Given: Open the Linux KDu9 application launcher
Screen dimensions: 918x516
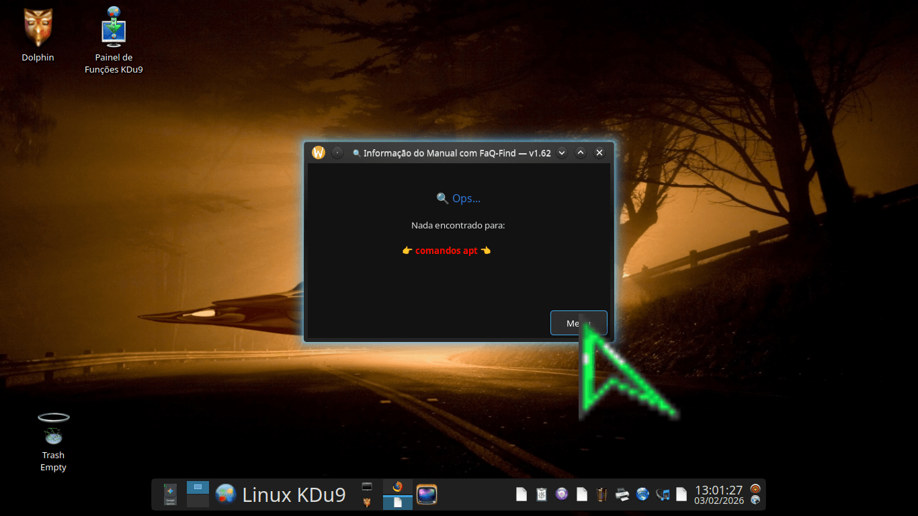Looking at the screenshot, I should 280,494.
